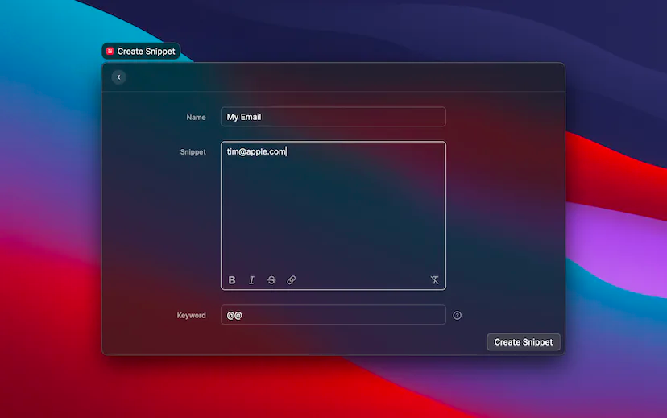Click the Create Snippet title text above the window

pos(146,51)
